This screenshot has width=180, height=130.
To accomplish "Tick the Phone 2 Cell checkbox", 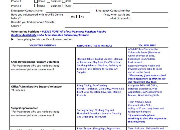I will [64, 6].
